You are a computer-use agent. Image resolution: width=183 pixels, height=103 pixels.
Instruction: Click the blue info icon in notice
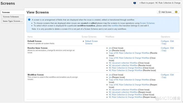[29, 20]
